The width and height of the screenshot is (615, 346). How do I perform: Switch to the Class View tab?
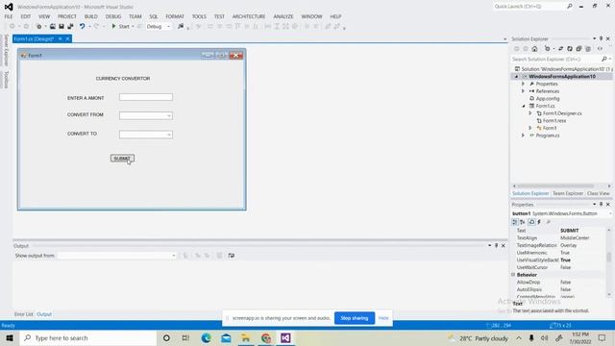(598, 193)
